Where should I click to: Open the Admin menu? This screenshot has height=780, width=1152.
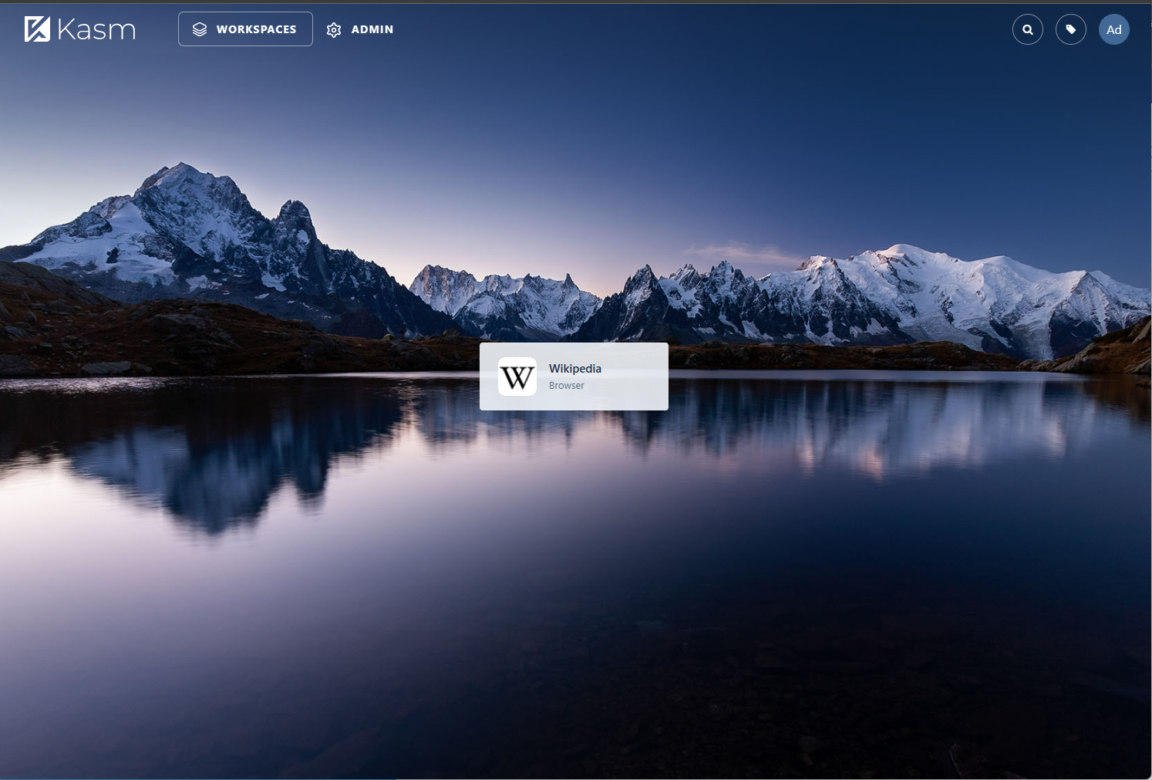359,29
